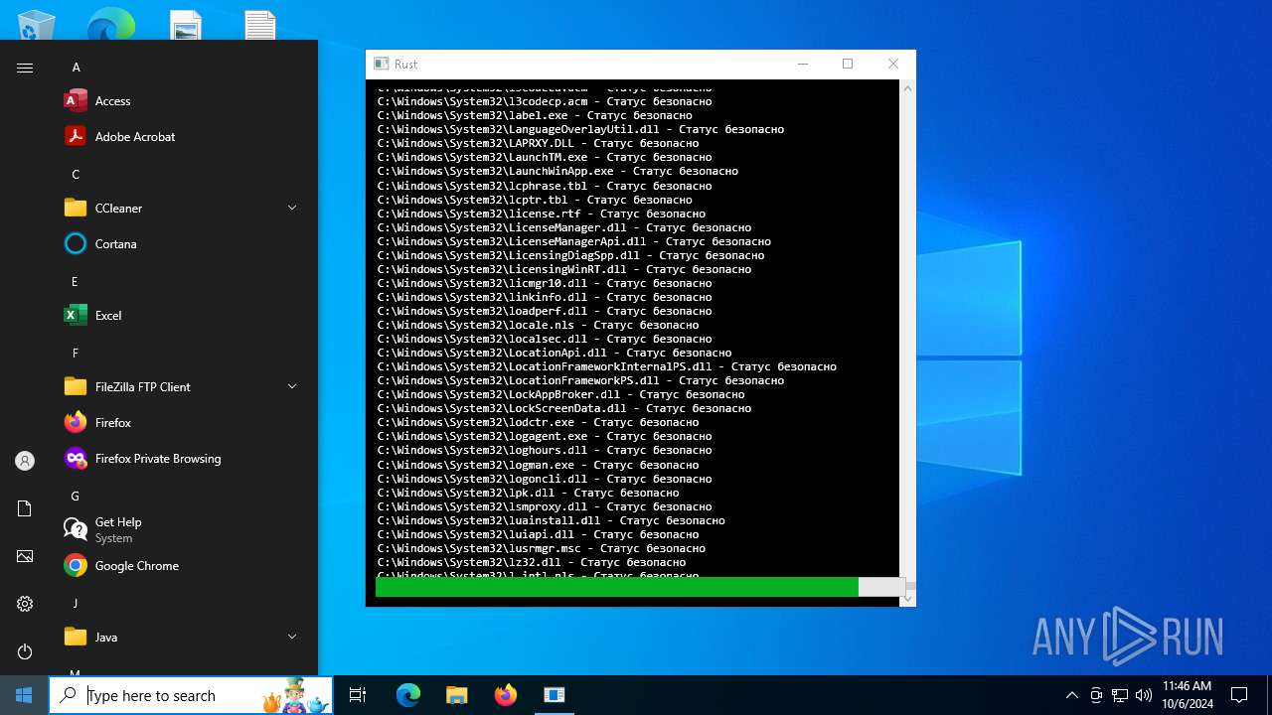Click the locale.nls status line
The height and width of the screenshot is (715, 1272).
tap(538, 325)
